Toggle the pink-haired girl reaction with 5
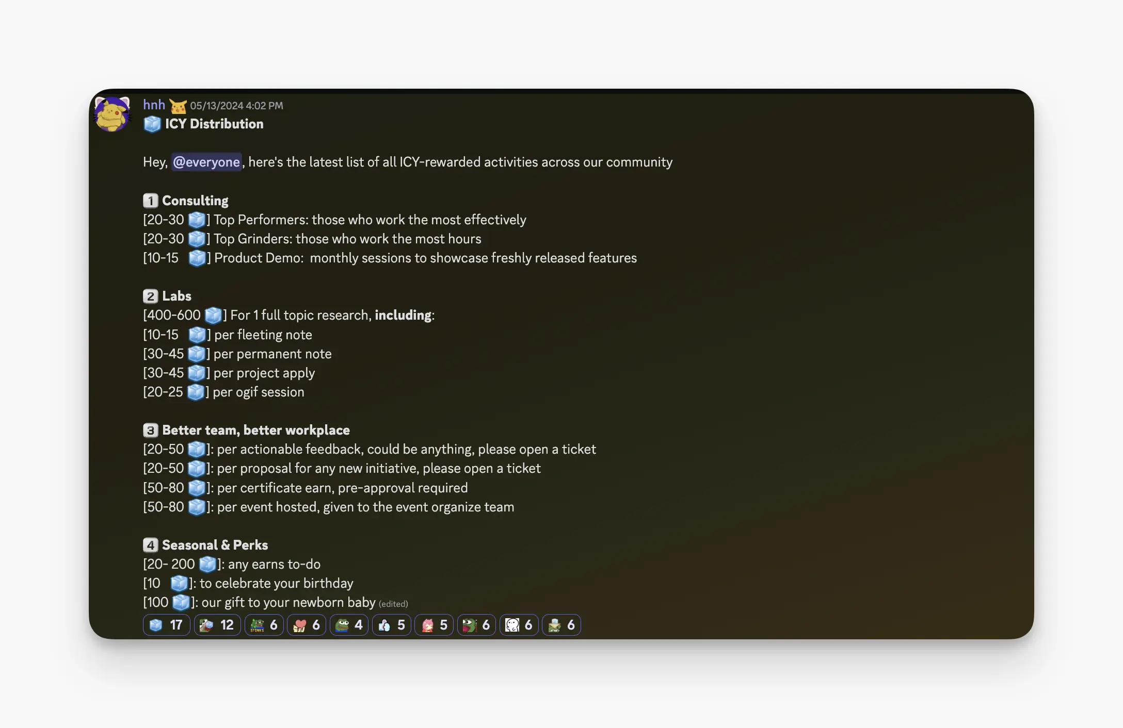 (434, 625)
